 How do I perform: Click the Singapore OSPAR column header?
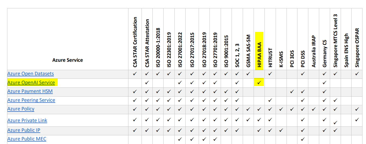coord(357,48)
